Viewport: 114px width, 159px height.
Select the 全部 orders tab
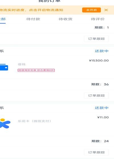tap(3, 19)
